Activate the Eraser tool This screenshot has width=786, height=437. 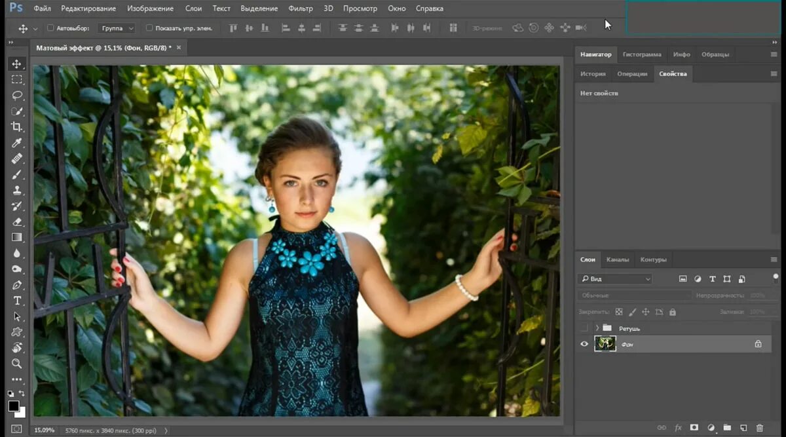click(17, 221)
